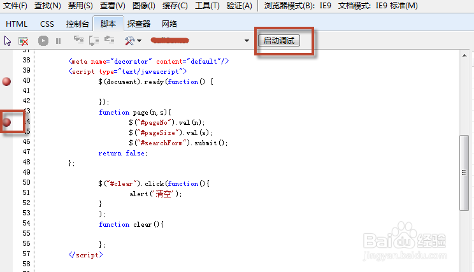This screenshot has height=272, width=474.
Task: Open the 验证(A) menu
Action: [239, 6]
